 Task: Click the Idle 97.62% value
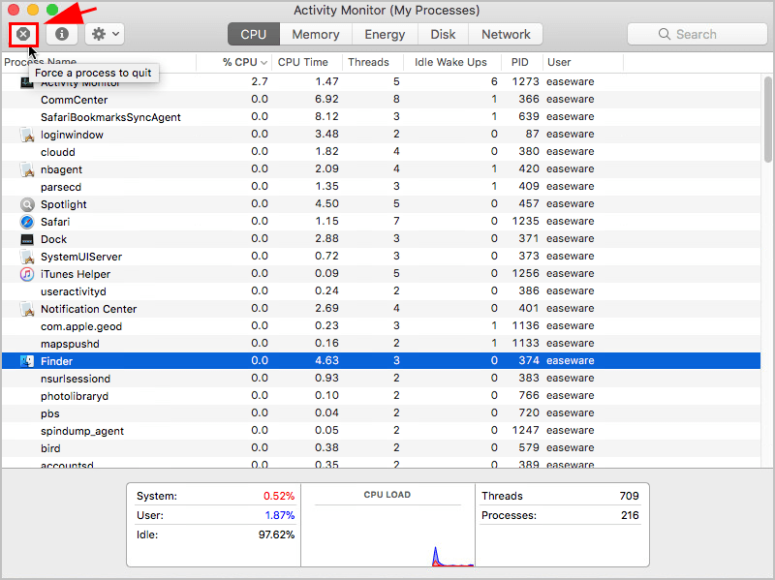pyautogui.click(x=276, y=534)
